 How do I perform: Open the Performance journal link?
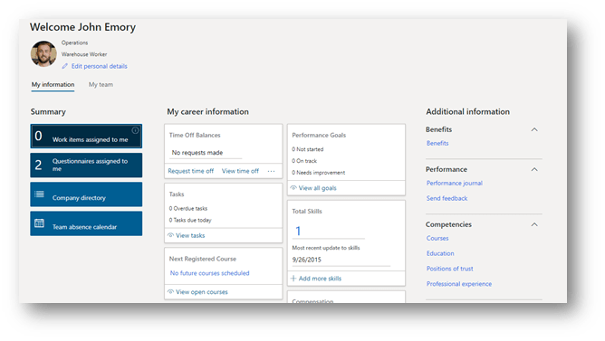point(454,183)
